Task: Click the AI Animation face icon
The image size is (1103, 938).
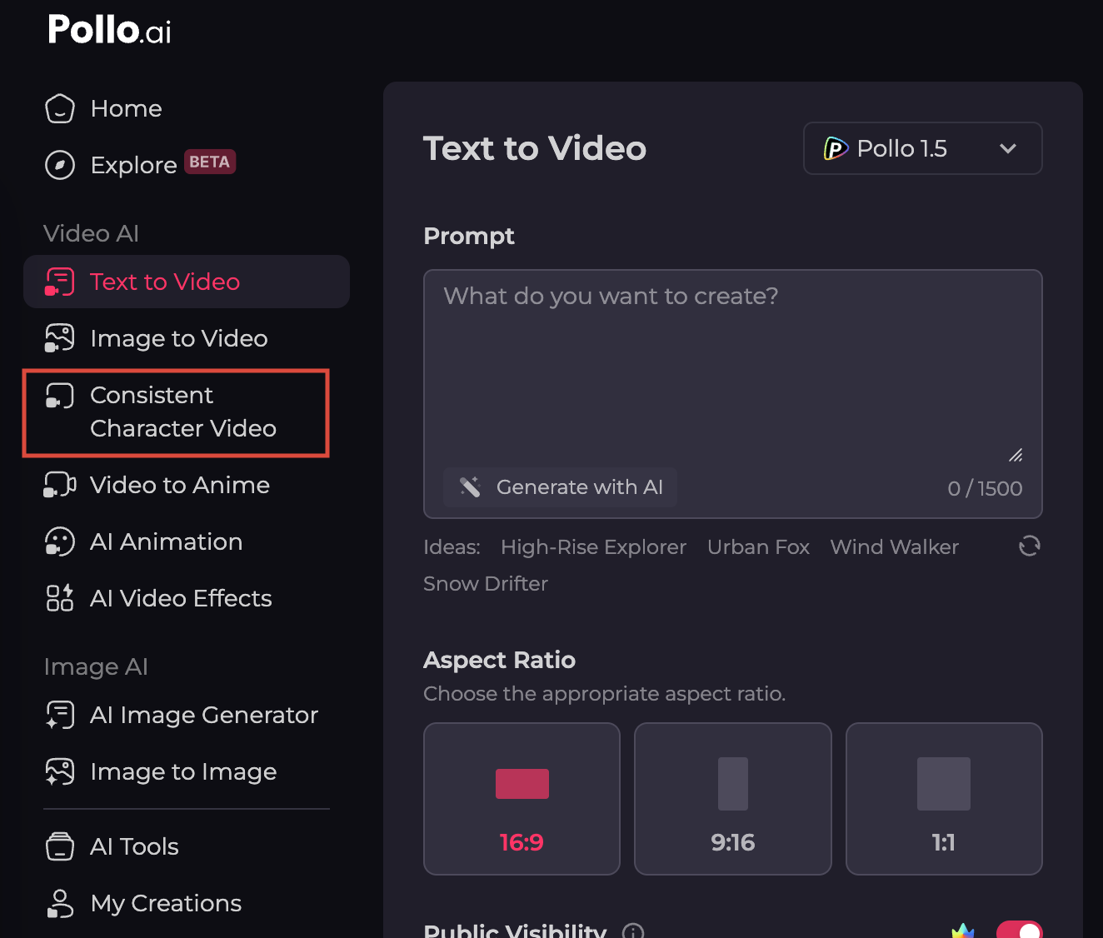Action: click(60, 541)
